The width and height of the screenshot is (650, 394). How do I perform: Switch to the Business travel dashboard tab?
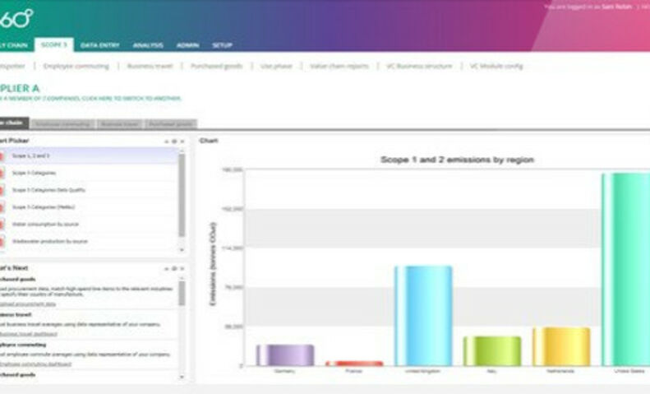pos(118,124)
